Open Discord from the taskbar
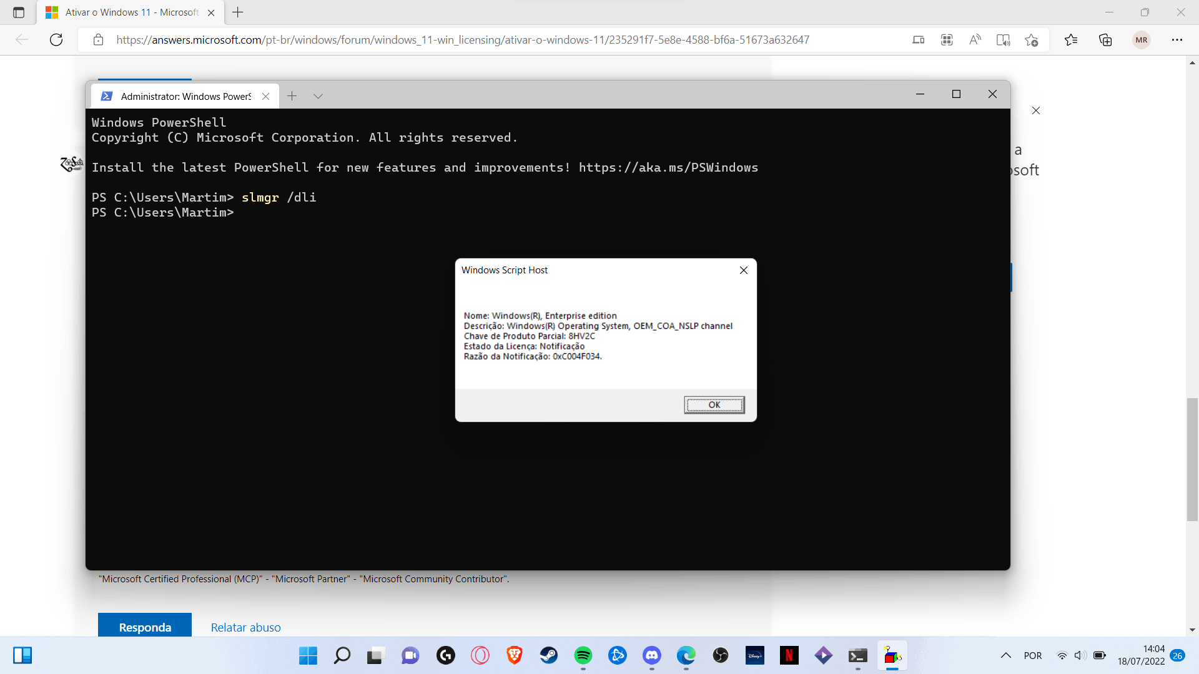1199x674 pixels. pos(652,655)
